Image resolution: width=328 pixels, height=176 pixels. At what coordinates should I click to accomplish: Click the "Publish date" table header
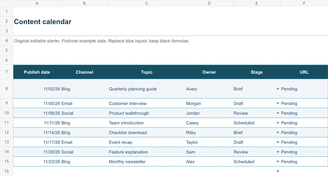37,72
